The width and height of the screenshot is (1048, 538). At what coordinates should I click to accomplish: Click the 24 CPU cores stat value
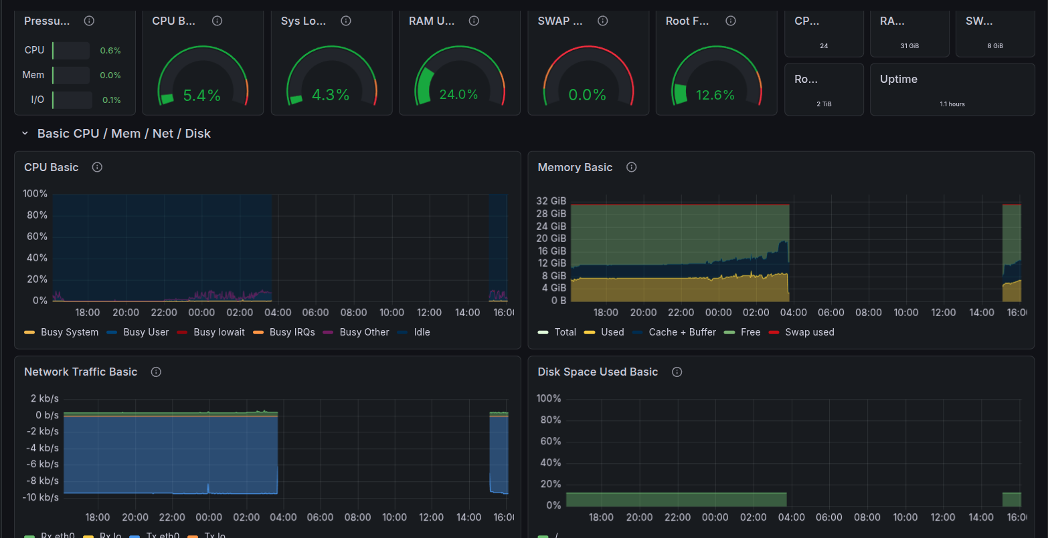(824, 46)
